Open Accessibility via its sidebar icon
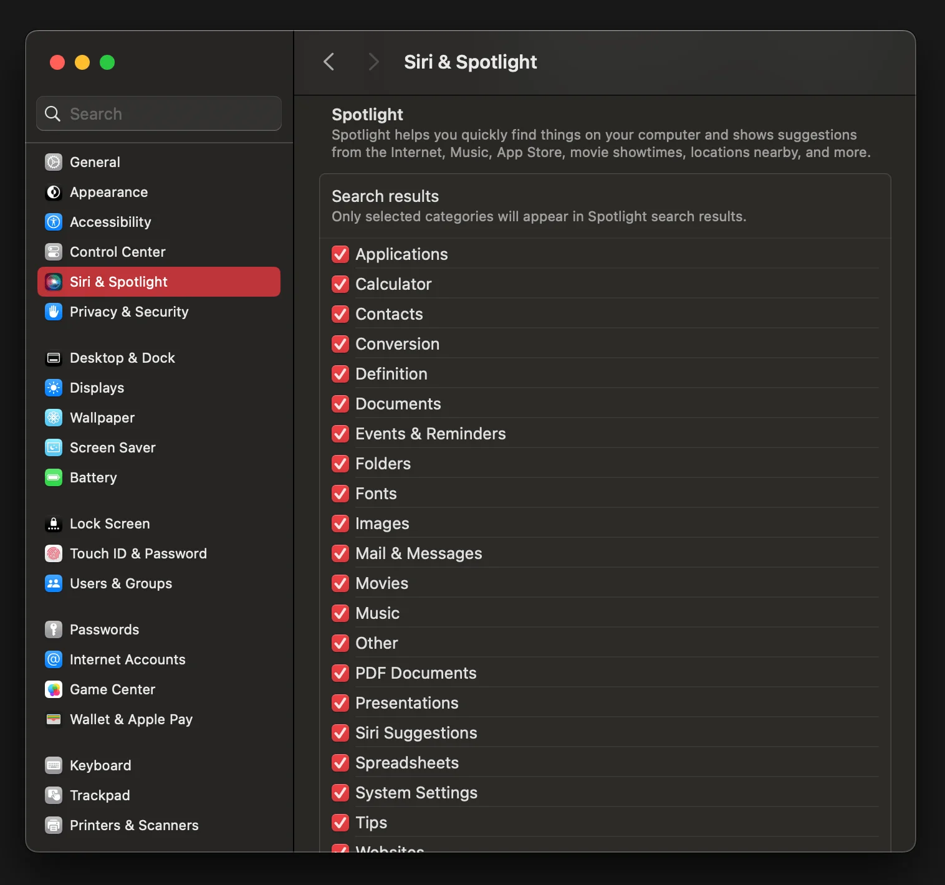945x885 pixels. [54, 222]
